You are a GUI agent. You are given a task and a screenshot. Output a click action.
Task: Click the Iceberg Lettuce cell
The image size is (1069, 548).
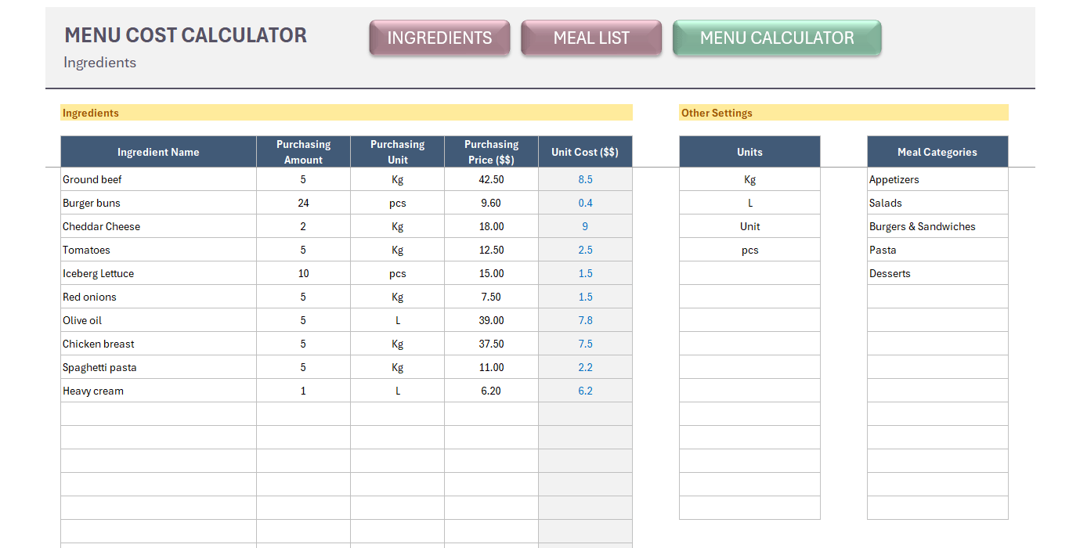coord(158,273)
